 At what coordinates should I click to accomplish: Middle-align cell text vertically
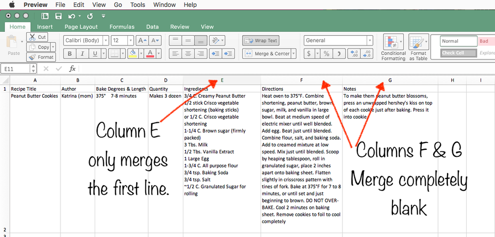point(188,41)
